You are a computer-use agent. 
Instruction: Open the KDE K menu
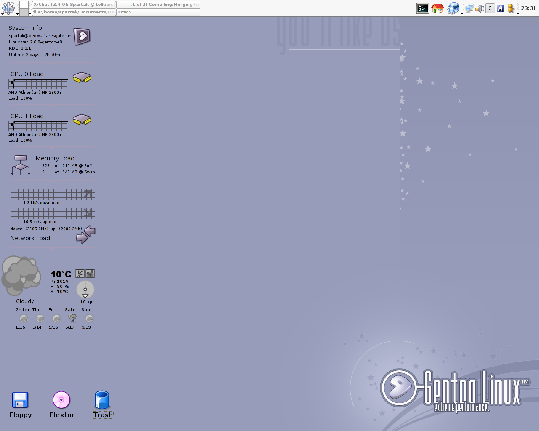coord(8,8)
